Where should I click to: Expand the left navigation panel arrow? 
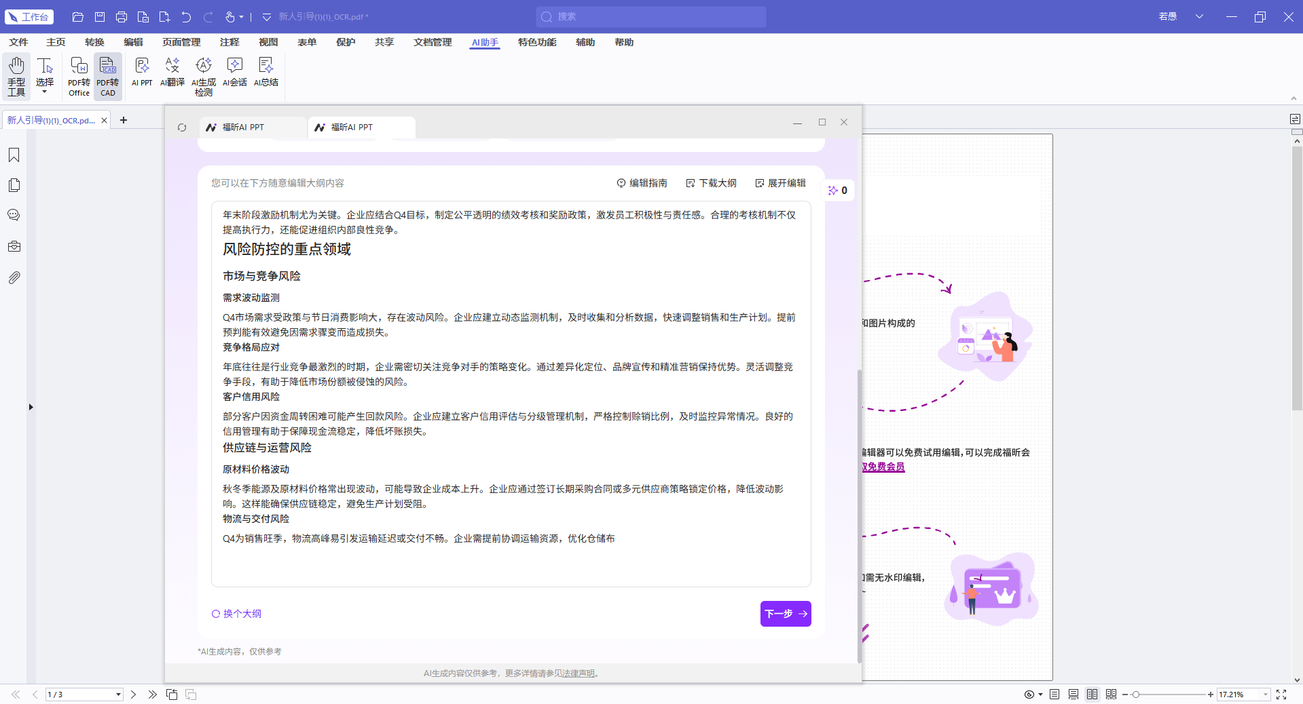[x=31, y=407]
